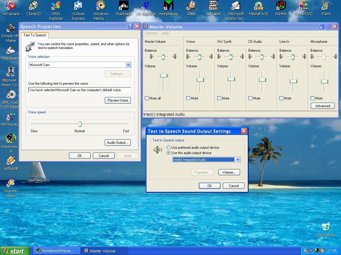Click the Speech Properties help question icon
341x255 pixels.
click(x=131, y=26)
